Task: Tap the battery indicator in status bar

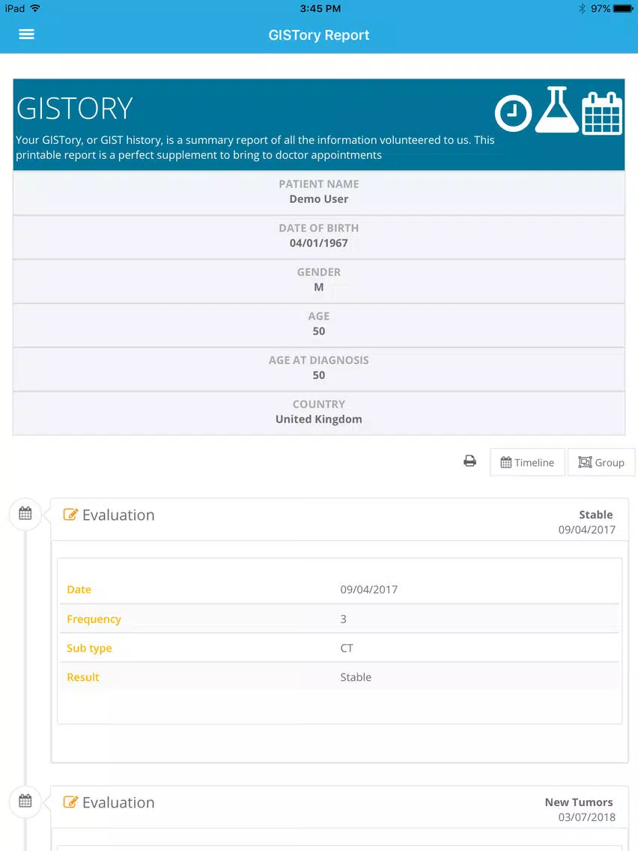Action: pyautogui.click(x=623, y=9)
